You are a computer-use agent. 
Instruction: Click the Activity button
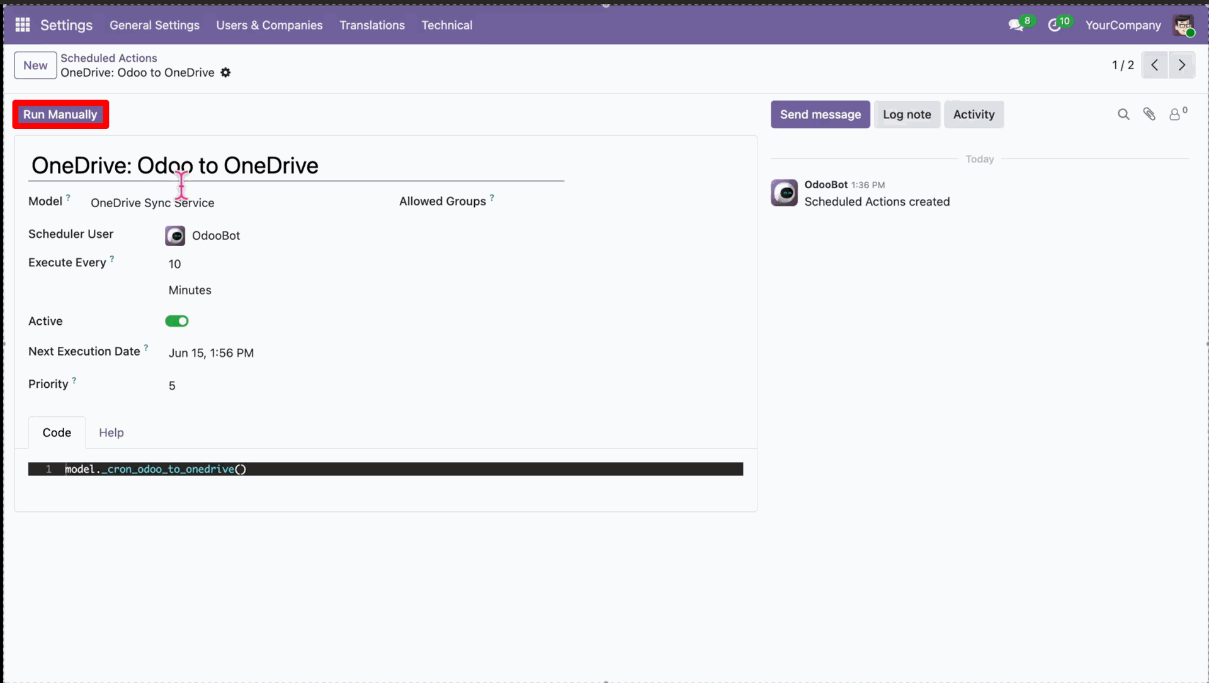pos(974,115)
